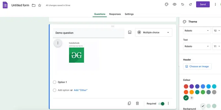
Task: Delete the Demo question with trash icon
Action: pos(137,103)
